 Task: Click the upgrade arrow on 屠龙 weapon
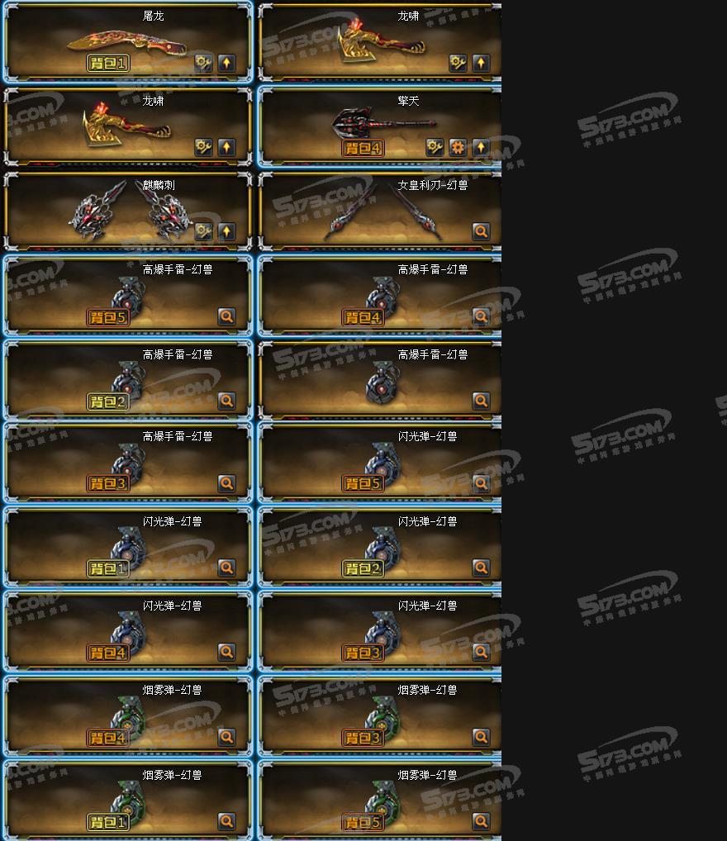click(226, 64)
